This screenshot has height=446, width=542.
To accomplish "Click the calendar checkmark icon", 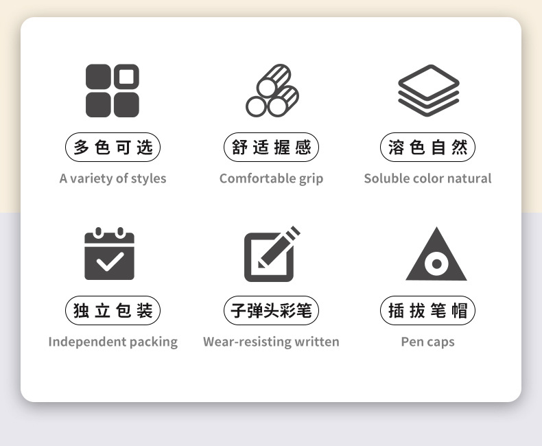I will coord(109,254).
